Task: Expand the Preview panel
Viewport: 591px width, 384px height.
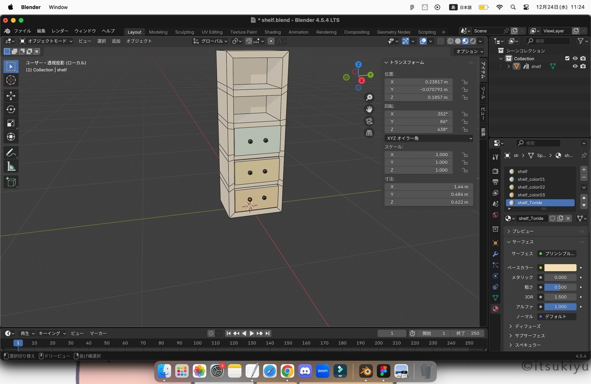Action: pyautogui.click(x=522, y=231)
